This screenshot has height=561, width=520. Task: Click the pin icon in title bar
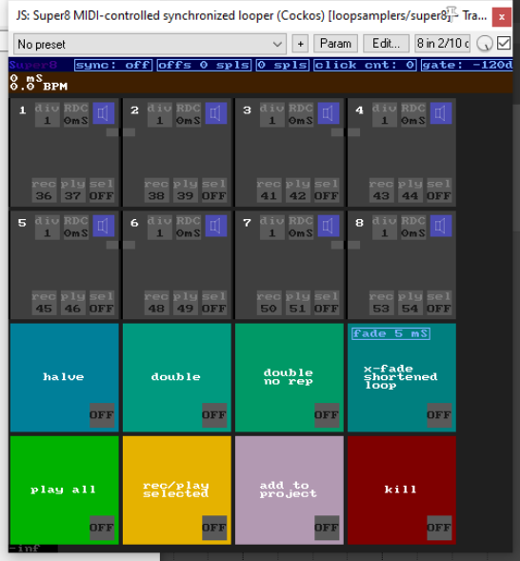[452, 14]
